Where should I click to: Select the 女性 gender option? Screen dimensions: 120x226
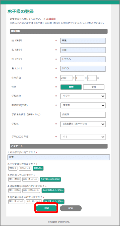pyautogui.click(x=94, y=87)
